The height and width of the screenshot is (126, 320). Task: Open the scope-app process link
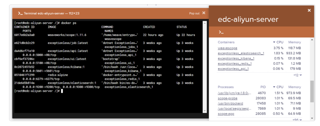pyautogui.click(x=226, y=114)
